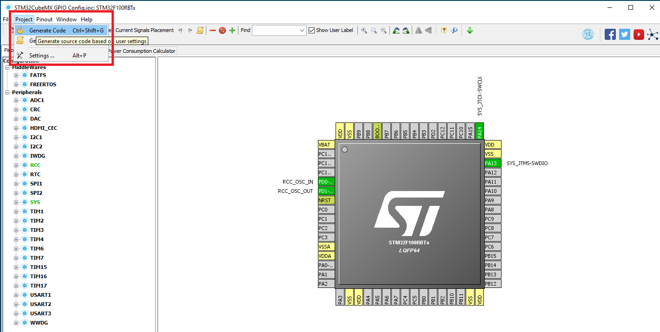Image resolution: width=660 pixels, height=332 pixels.
Task: Toggle the PA13 pin on the chip
Action: click(x=492, y=163)
